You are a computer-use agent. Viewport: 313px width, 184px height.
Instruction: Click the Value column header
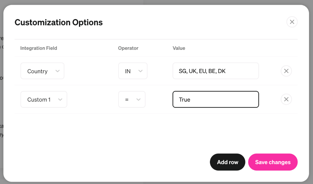coord(179,48)
